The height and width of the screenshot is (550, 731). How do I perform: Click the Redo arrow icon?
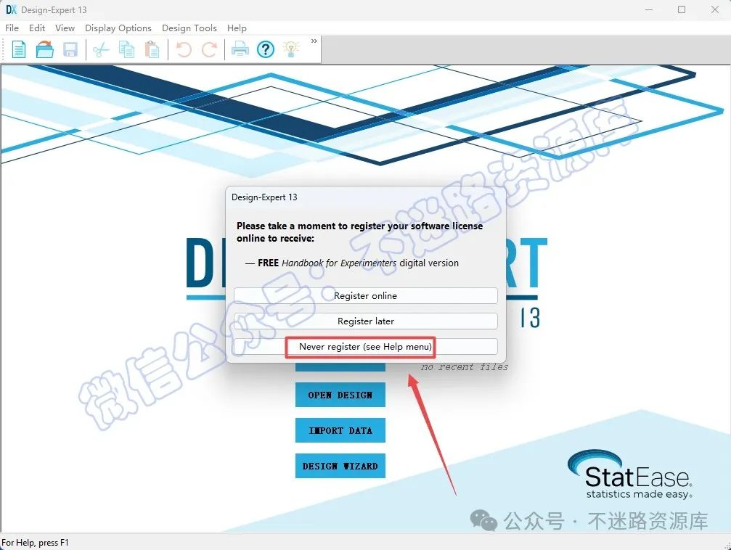point(209,49)
